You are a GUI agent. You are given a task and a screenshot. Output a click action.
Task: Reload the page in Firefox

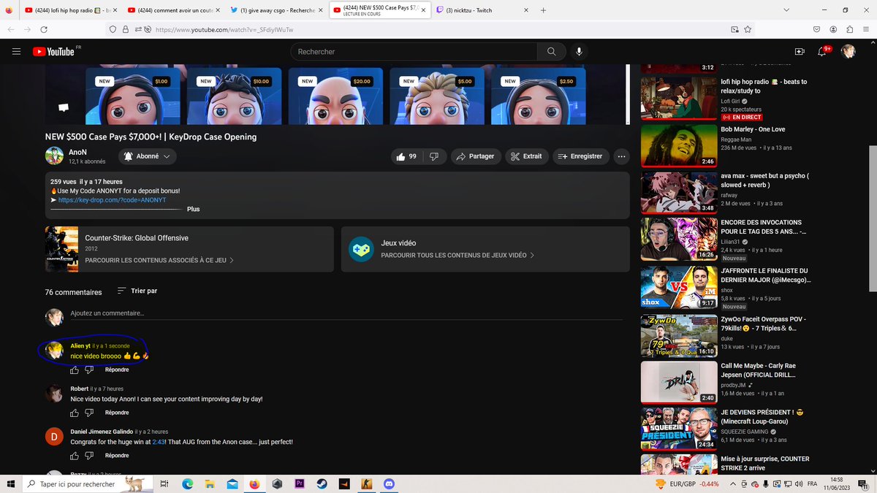click(x=45, y=29)
